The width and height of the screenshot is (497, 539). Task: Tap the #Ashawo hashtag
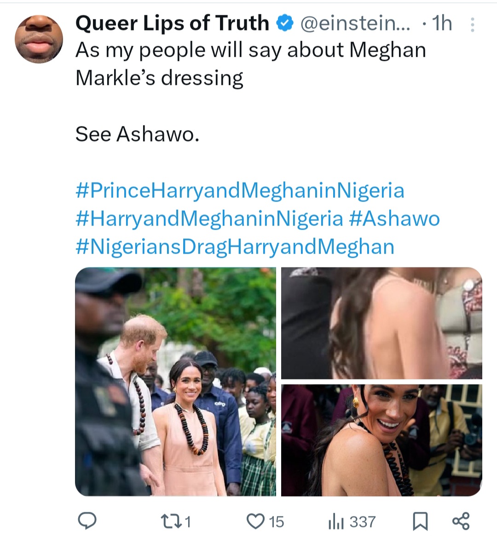pyautogui.click(x=394, y=219)
